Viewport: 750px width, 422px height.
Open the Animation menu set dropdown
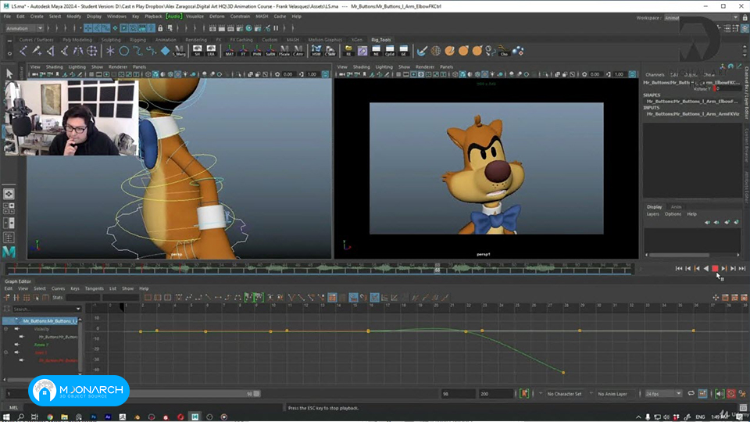[24, 28]
